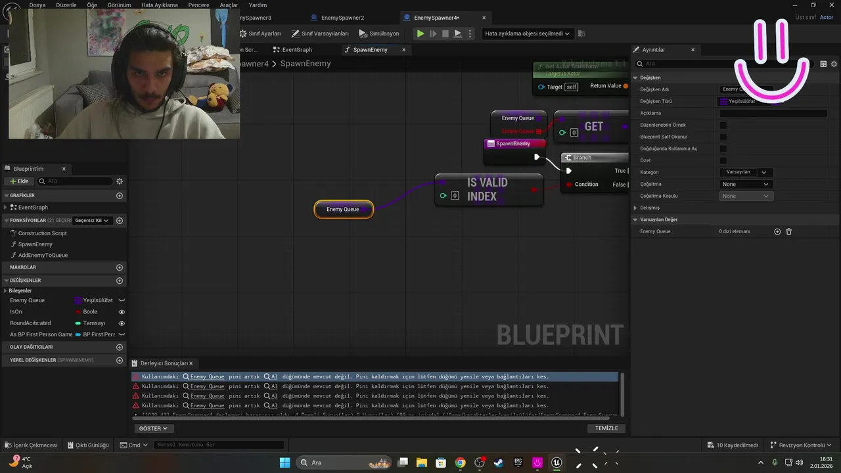The height and width of the screenshot is (473, 841).
Task: Add a new event dispatcher
Action: pos(120,347)
